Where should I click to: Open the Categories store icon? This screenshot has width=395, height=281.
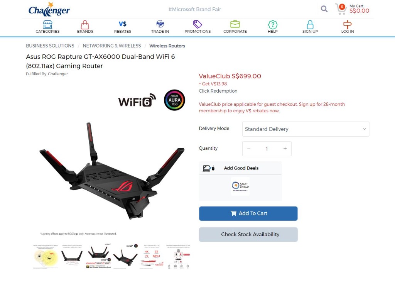point(47,24)
